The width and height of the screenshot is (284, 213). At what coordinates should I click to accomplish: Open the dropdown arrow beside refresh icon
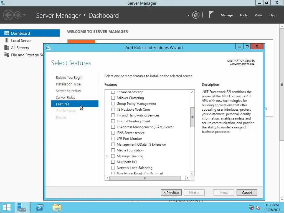(x=188, y=15)
